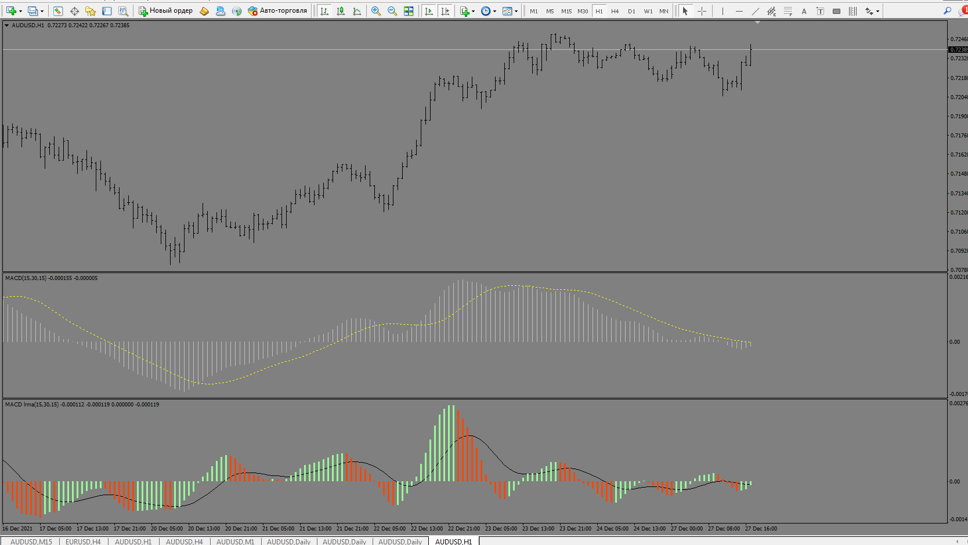This screenshot has height=545, width=968.
Task: Open the Navigator panel with star folder icon
Action: 91,11
